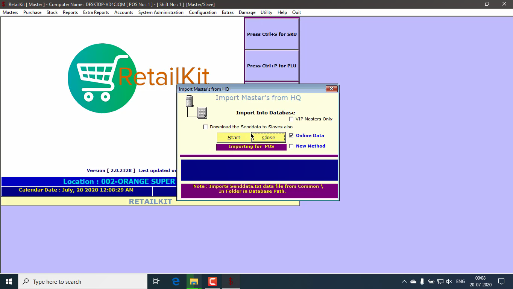This screenshot has width=513, height=289.
Task: Click the Note about Senddata.txt text
Action: pos(258,189)
